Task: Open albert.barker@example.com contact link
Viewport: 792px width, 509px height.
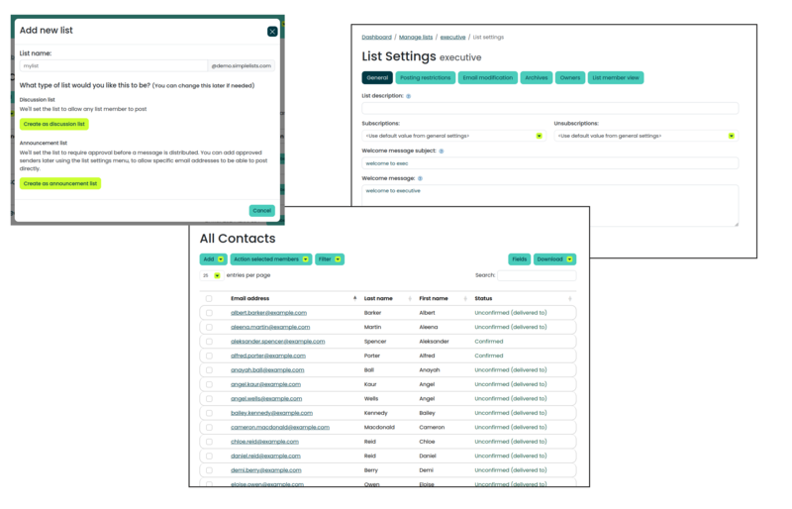Action: pos(268,313)
